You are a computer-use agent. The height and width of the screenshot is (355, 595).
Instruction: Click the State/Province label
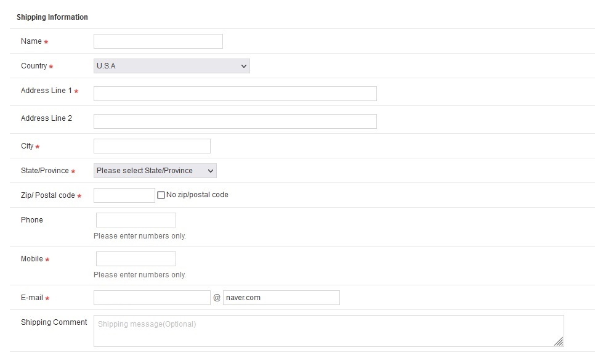coord(45,171)
